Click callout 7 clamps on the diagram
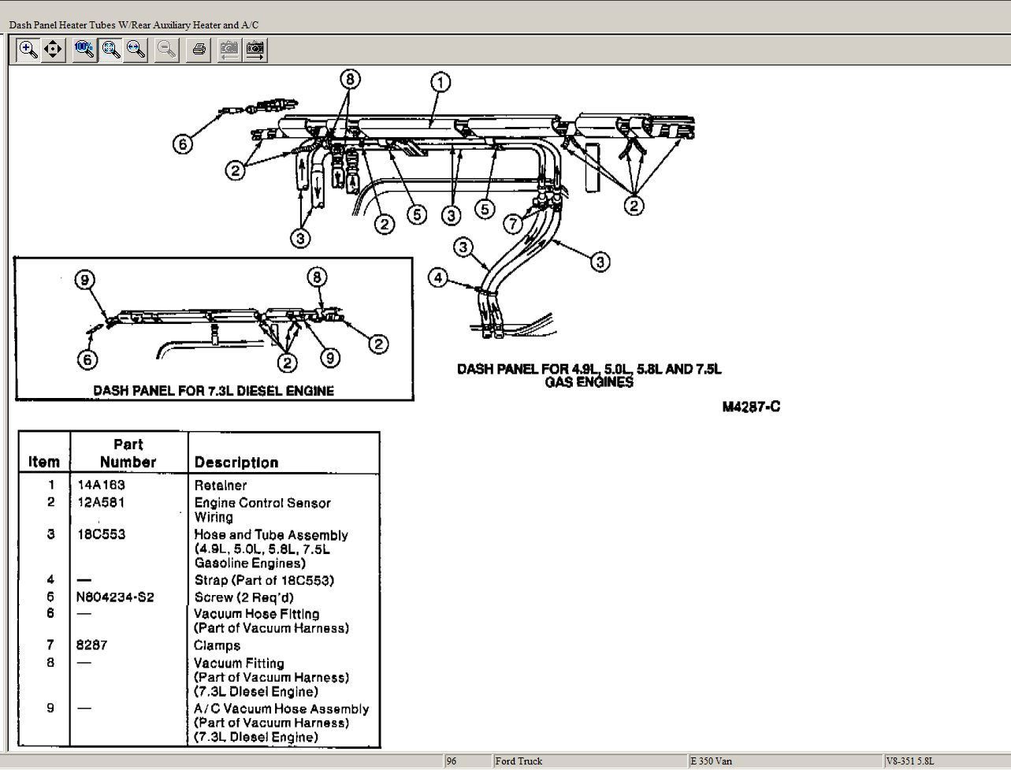 pyautogui.click(x=513, y=224)
